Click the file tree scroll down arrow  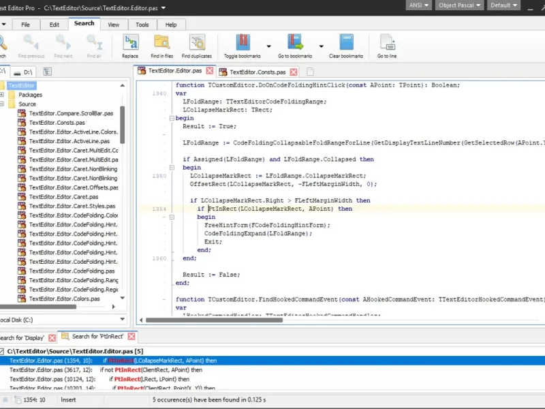point(123,298)
